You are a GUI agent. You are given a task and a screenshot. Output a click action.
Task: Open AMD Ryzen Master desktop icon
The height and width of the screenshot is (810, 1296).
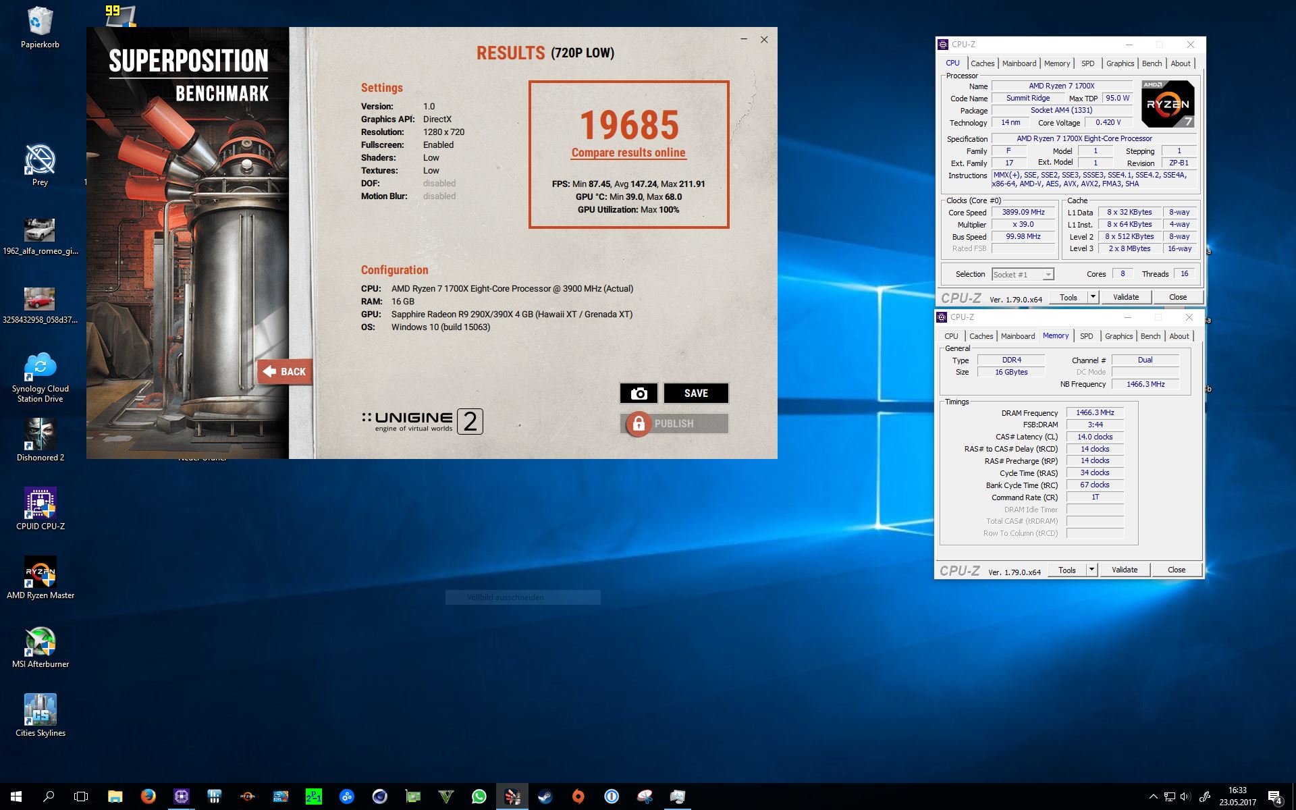[x=40, y=572]
